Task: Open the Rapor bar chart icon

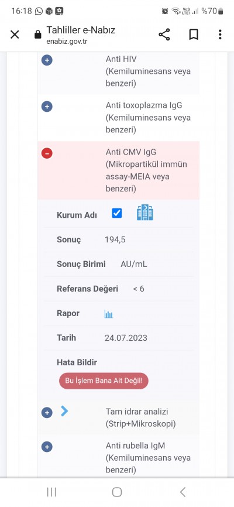Action: tap(108, 314)
